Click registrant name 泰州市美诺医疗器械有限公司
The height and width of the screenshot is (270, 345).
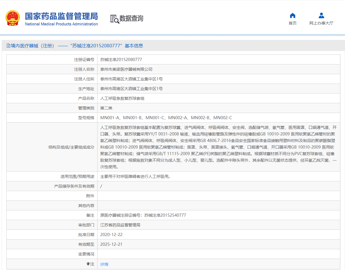[126, 69]
